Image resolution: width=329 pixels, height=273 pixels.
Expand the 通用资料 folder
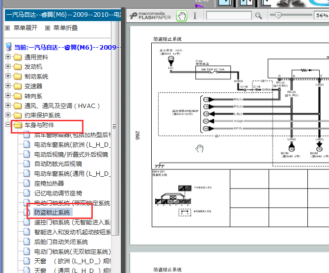coord(8,56)
